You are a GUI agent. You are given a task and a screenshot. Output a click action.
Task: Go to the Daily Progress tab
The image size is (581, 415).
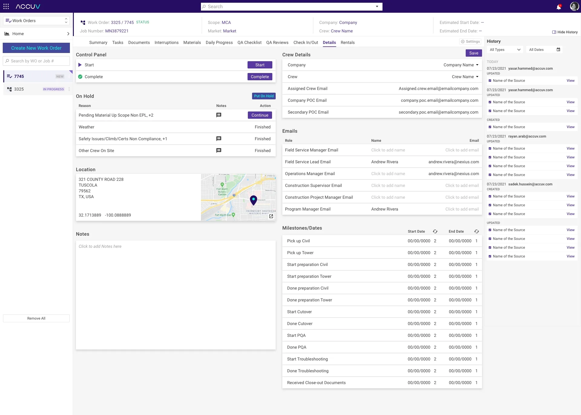(x=219, y=42)
